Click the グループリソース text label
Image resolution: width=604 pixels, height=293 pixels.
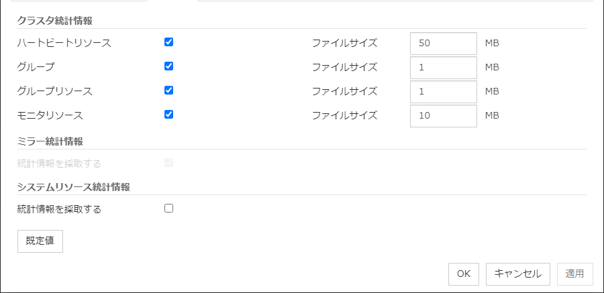click(55, 91)
